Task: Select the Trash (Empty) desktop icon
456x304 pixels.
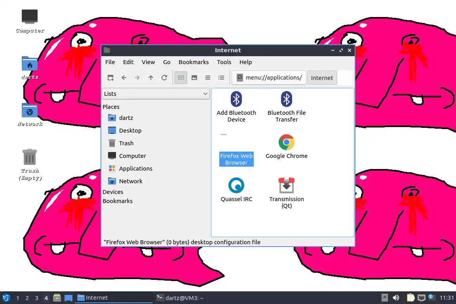Action: point(30,165)
